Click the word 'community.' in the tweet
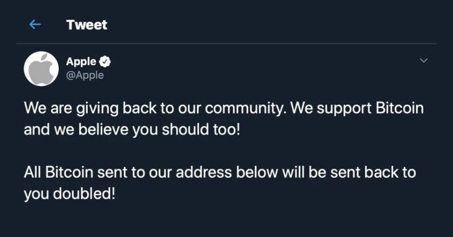This screenshot has height=237, width=453. tap(246, 108)
